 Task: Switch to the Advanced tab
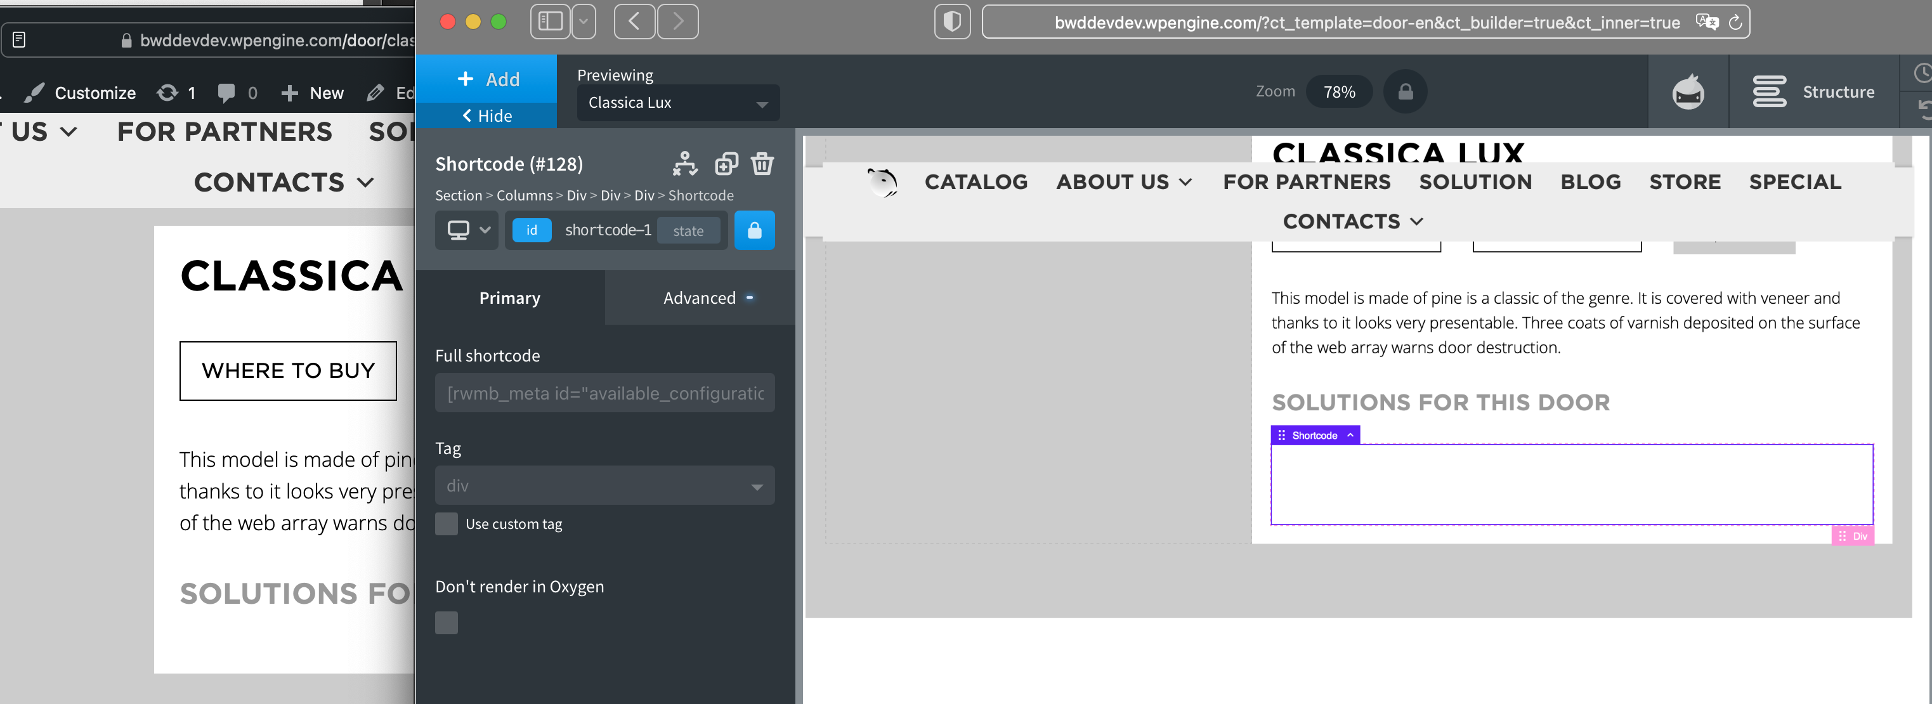[x=700, y=297]
